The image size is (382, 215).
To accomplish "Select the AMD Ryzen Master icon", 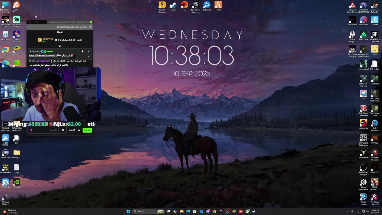I will [x=5, y=22].
